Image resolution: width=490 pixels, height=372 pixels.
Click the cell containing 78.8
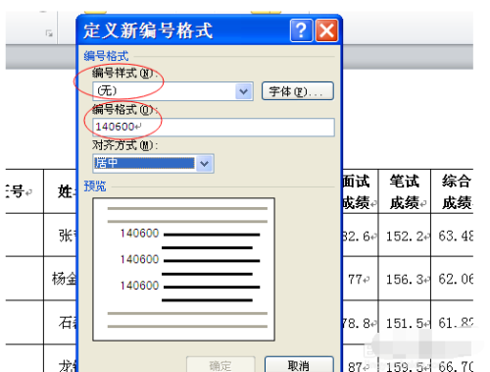(x=360, y=323)
